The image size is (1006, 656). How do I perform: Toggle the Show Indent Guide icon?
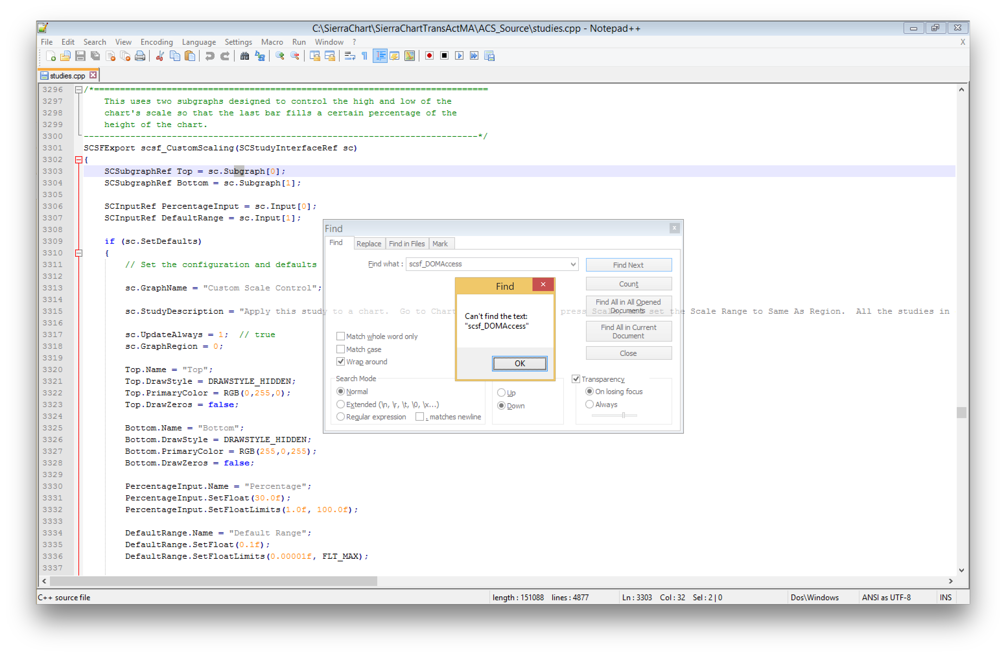tap(380, 56)
